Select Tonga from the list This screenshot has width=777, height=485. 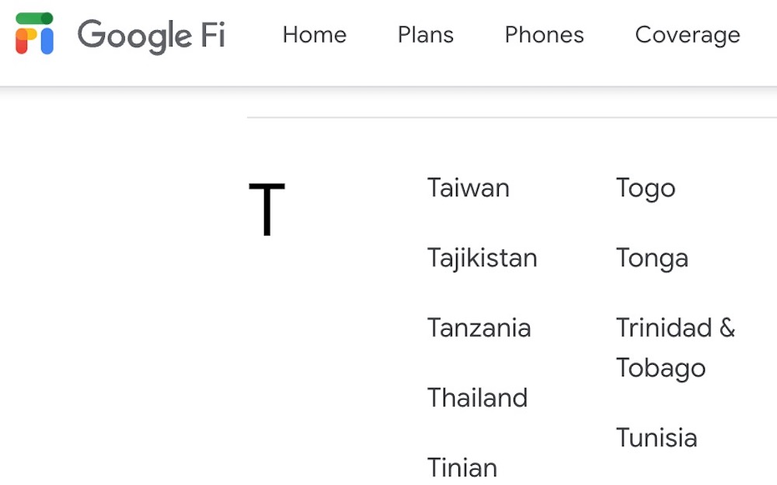652,258
